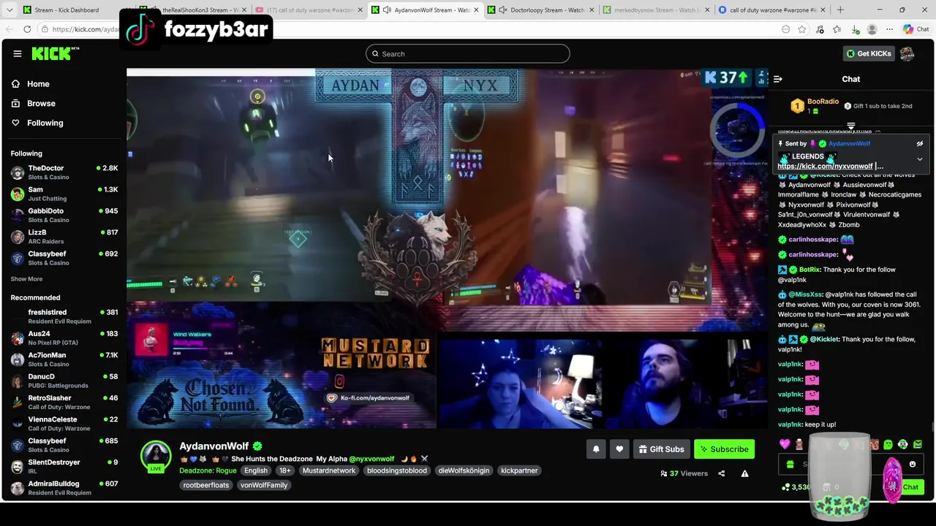Open RetroSlasher Warzone channel
936x526 pixels.
[x=64, y=403]
